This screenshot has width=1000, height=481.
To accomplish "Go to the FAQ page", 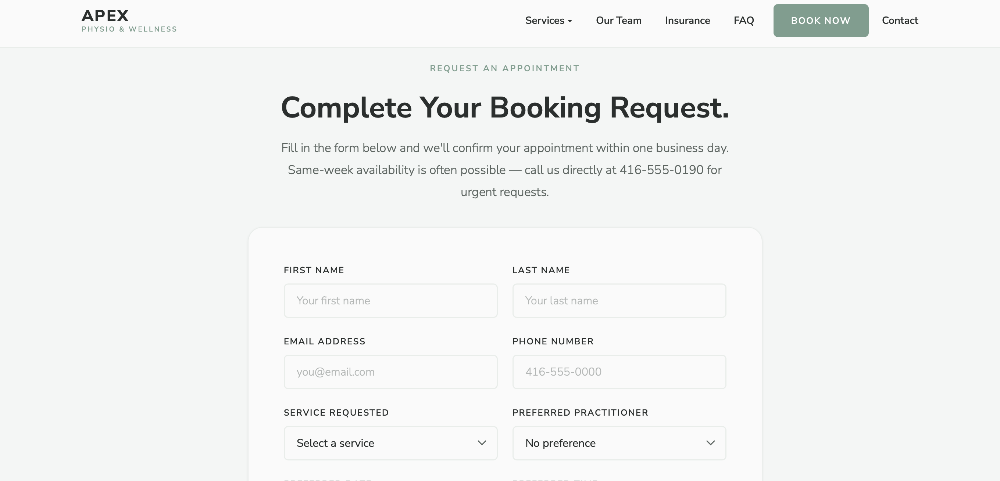I will [743, 20].
